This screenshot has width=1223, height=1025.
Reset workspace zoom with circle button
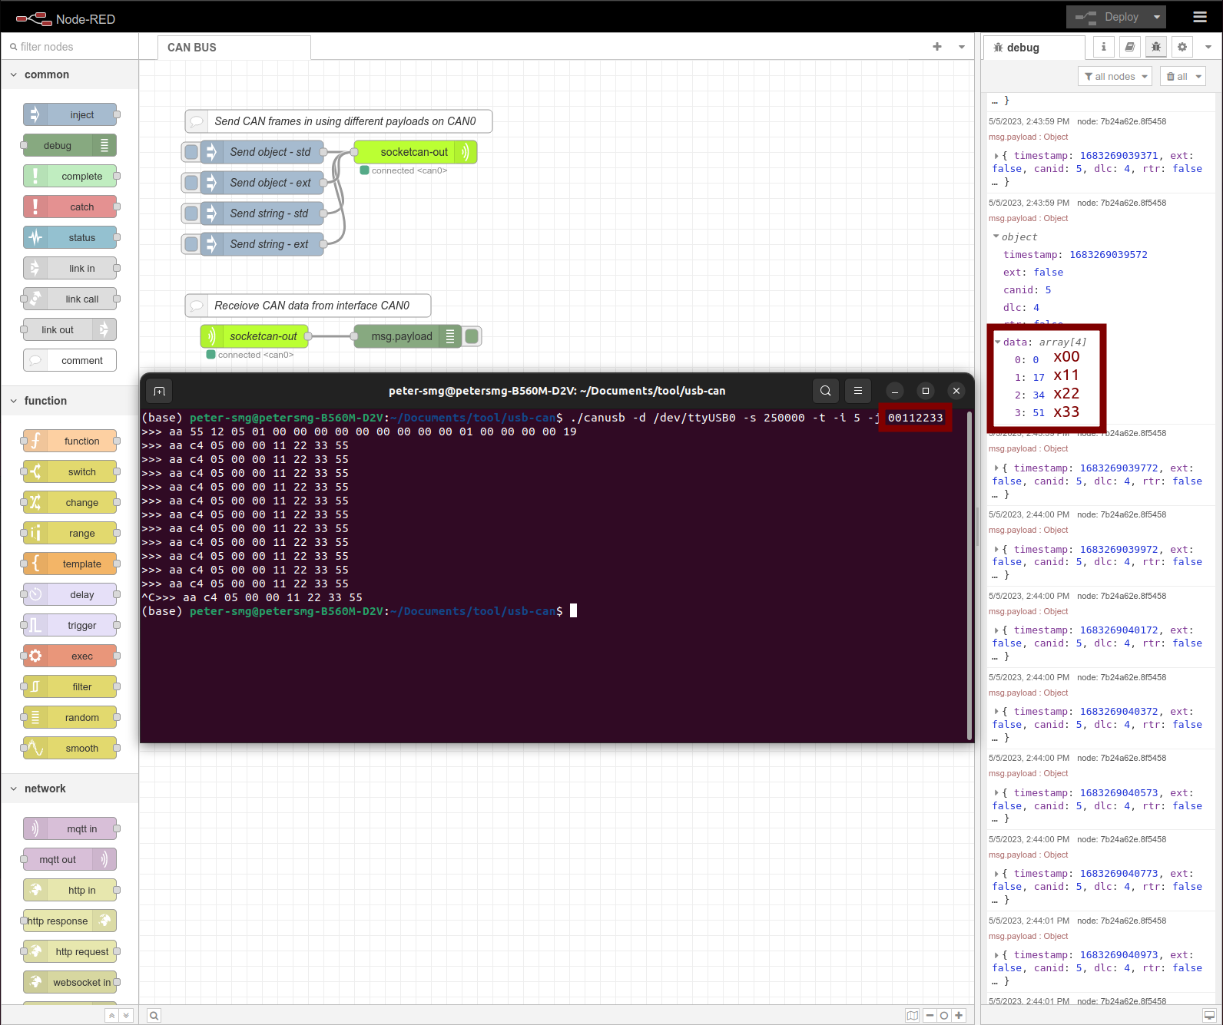pos(944,1015)
